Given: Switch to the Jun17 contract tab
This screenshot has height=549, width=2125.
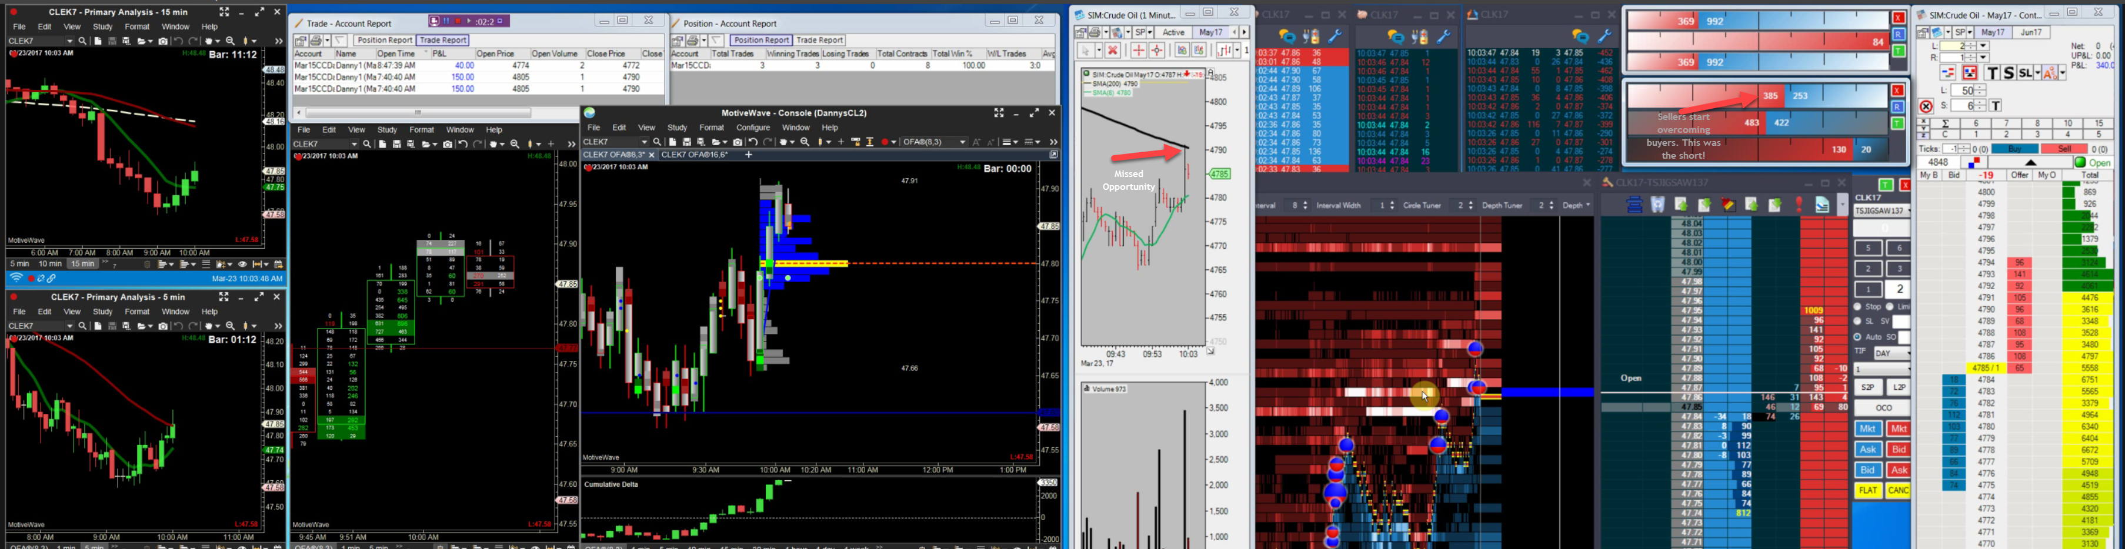Looking at the screenshot, I should [2031, 32].
